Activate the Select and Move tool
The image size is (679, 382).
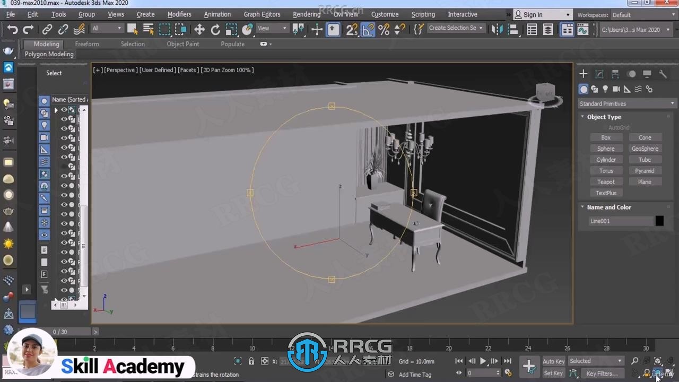(199, 30)
